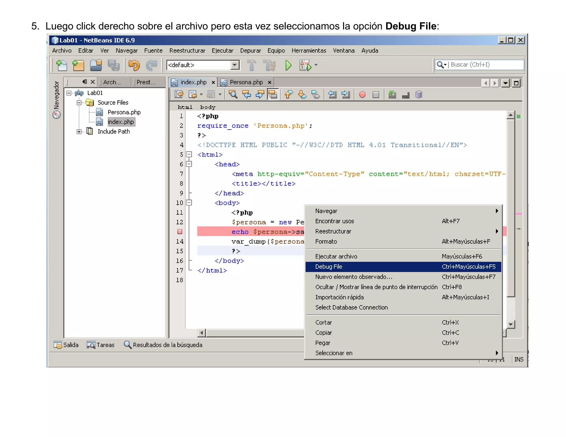Open the Navegar submenu in context menu

403,211
